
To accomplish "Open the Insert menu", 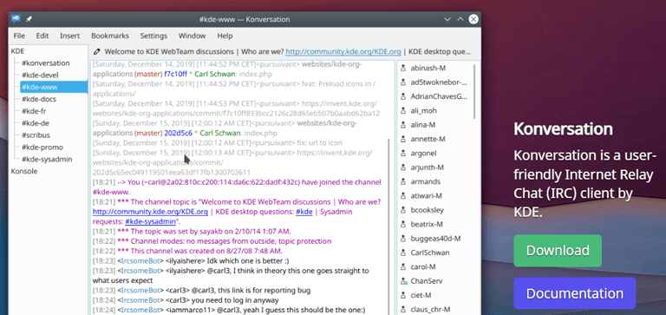I will click(x=69, y=36).
